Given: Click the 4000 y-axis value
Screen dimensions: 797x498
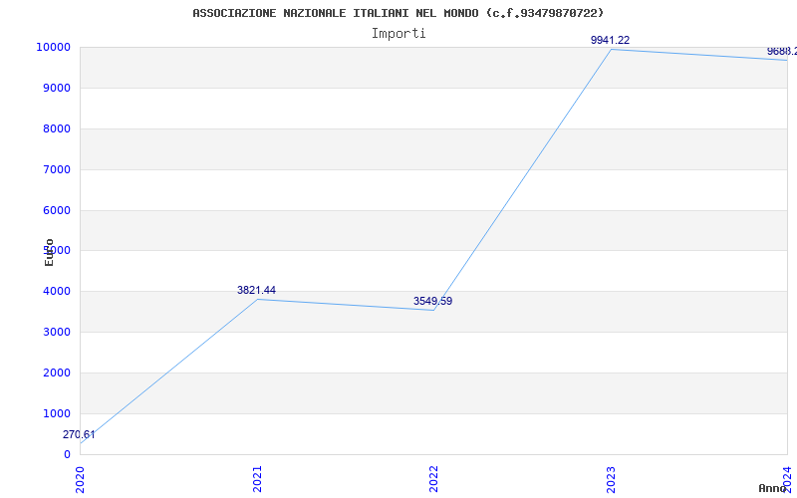Looking at the screenshot, I should tap(57, 292).
